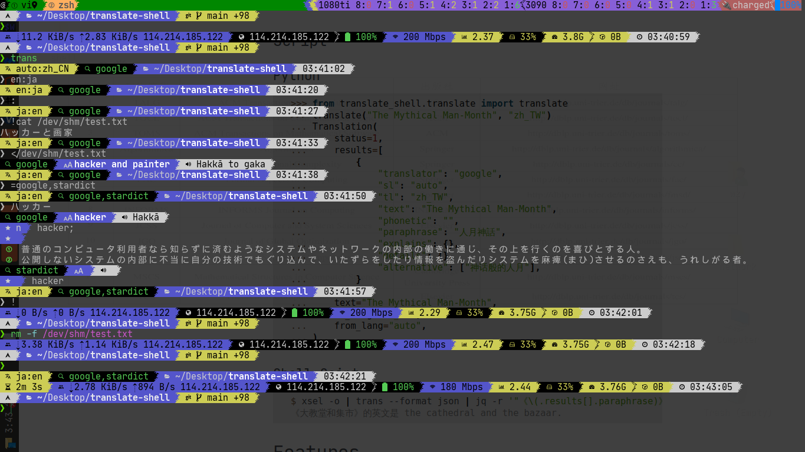This screenshot has width=805, height=452.
Task: Click the clock icon beside 03:43:05
Action: point(682,387)
